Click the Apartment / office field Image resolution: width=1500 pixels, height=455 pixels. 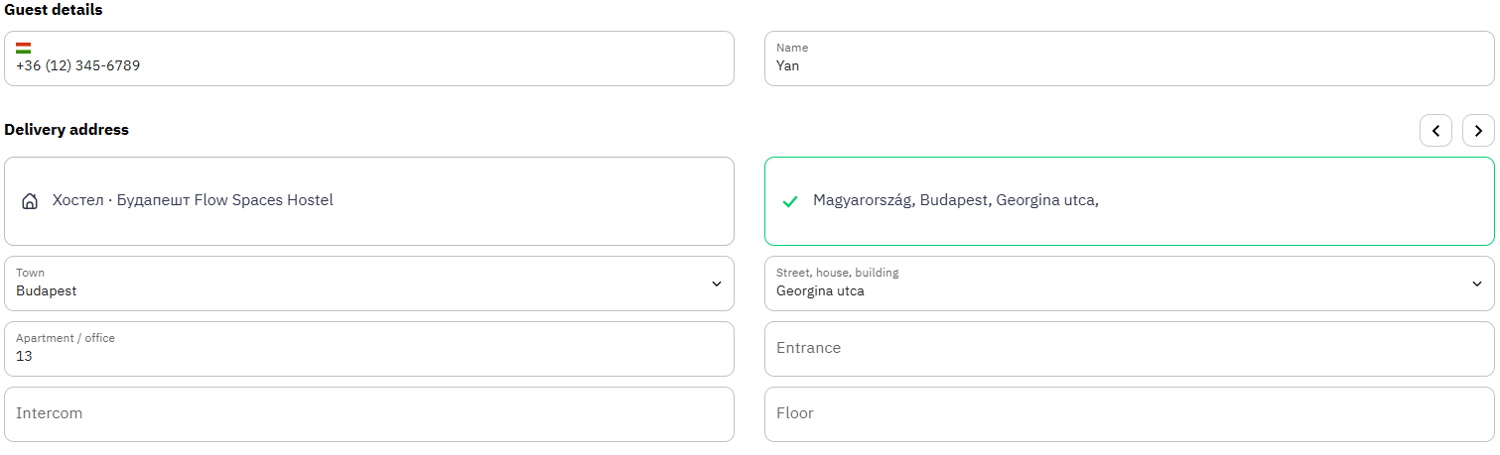coord(369,349)
